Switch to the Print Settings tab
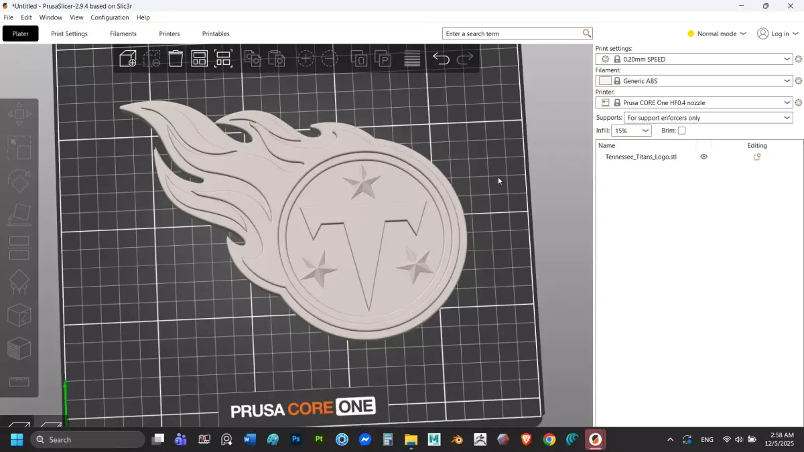 coord(69,33)
